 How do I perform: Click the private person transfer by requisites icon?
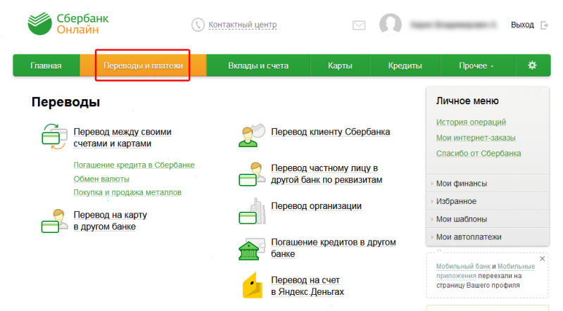tap(252, 174)
